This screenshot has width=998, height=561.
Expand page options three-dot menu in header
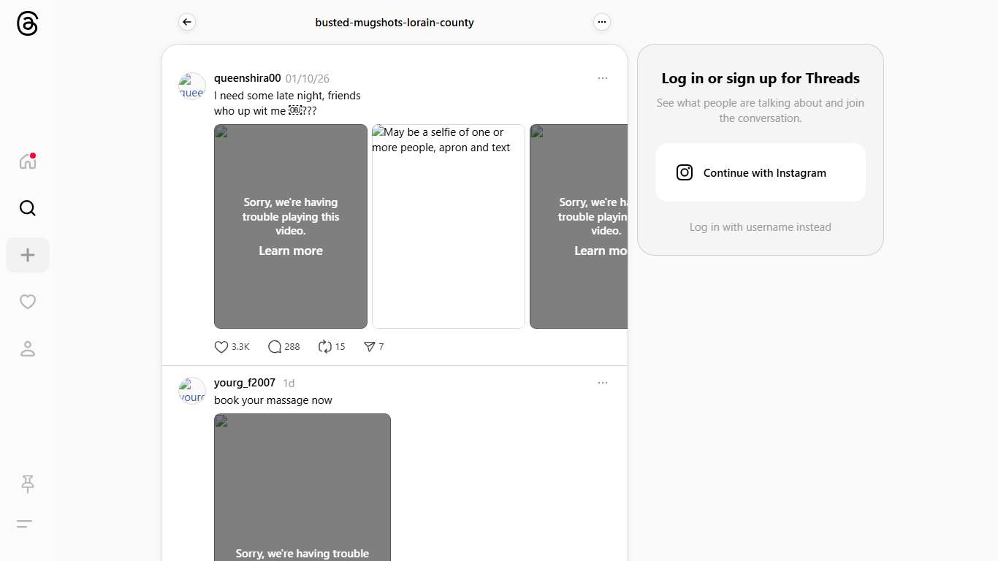coord(601,22)
